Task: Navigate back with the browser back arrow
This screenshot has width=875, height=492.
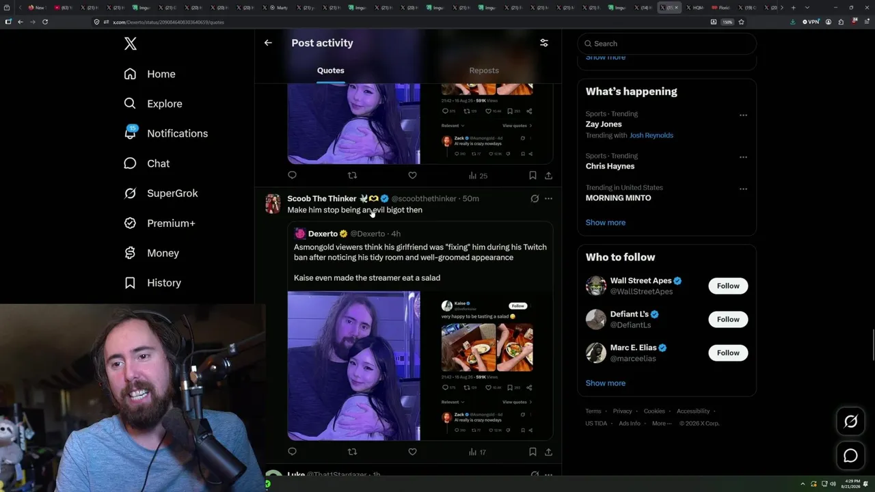Action: pyautogui.click(x=21, y=22)
